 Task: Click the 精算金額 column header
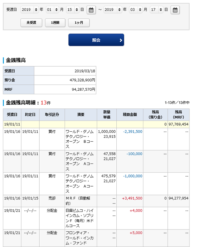[x=130, y=115]
